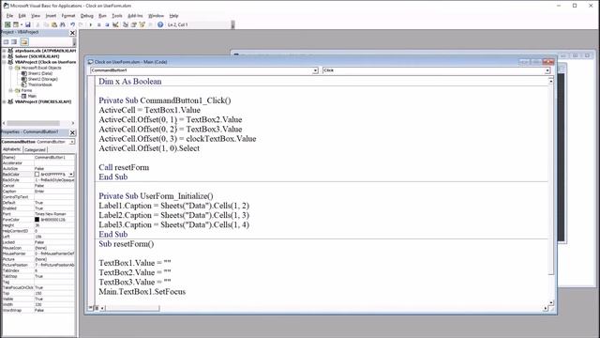Open the Add-Ins menu
Viewport: 600px width, 338px height.
point(135,16)
